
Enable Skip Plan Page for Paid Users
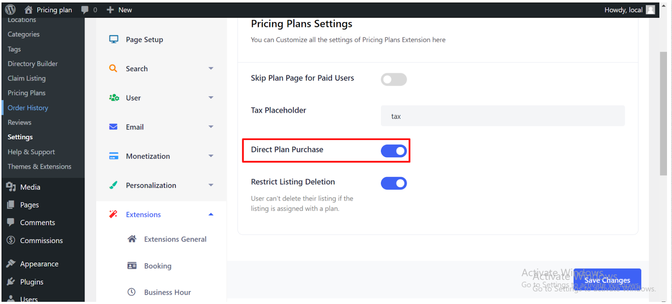pyautogui.click(x=394, y=79)
